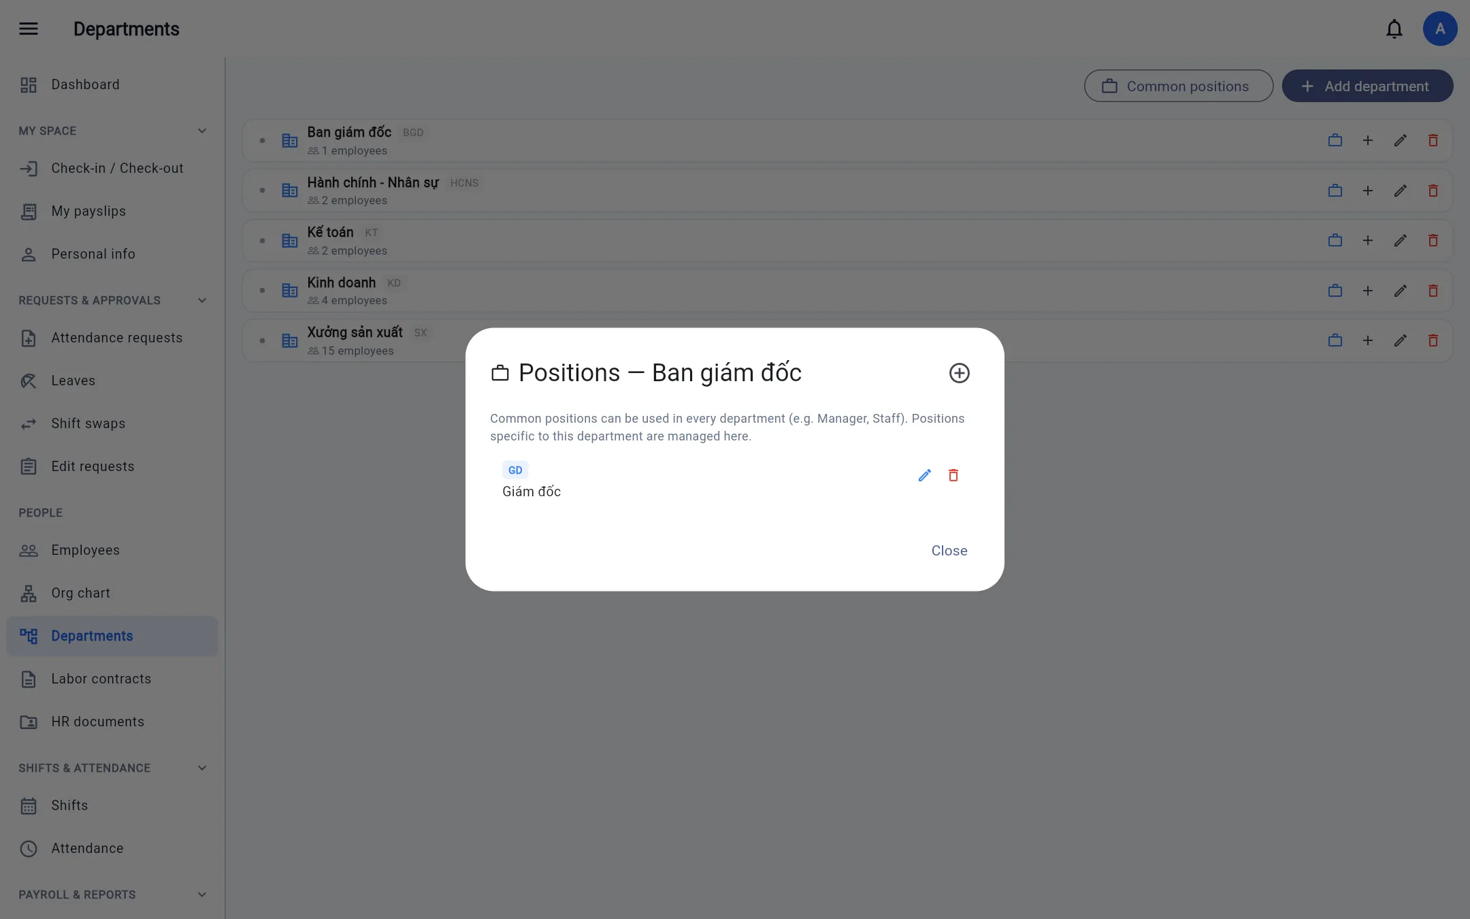The image size is (1470, 919).
Task: Edit the Xưởng sản xuất department
Action: point(1401,340)
